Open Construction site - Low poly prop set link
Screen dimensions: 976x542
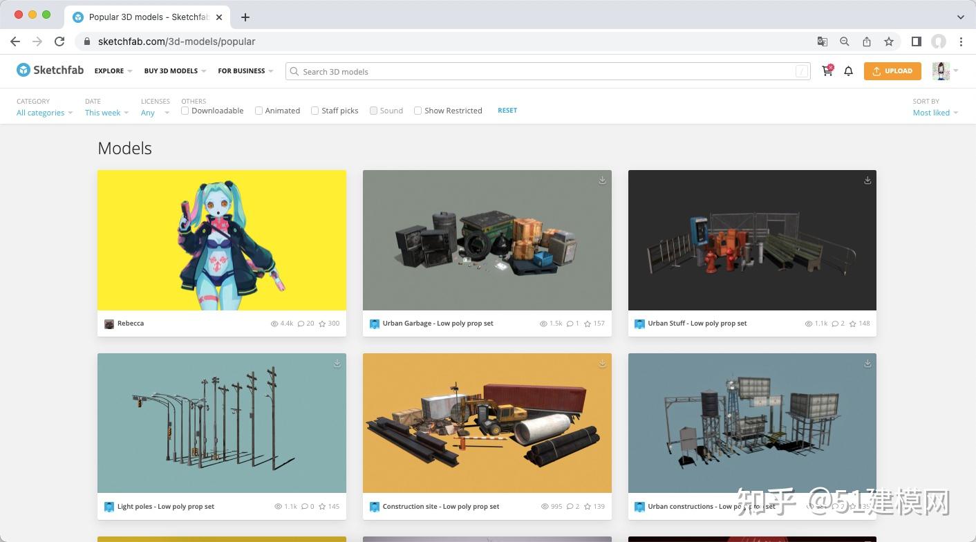click(x=440, y=507)
